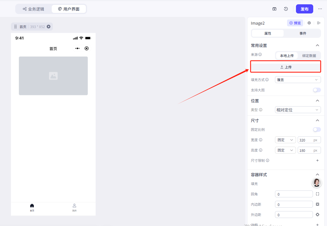Click the save archive icon beside history
The image size is (327, 226).
click(274, 9)
